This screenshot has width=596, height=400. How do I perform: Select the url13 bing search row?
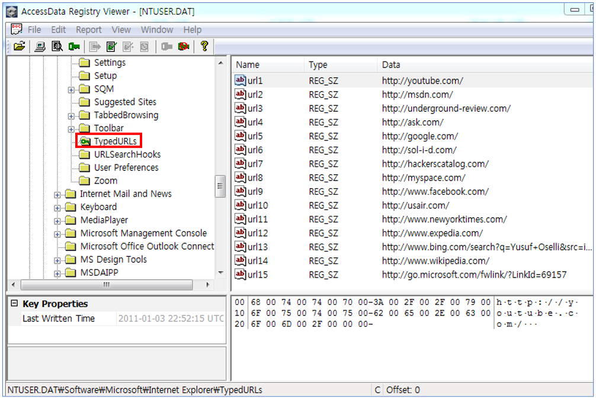[412, 247]
